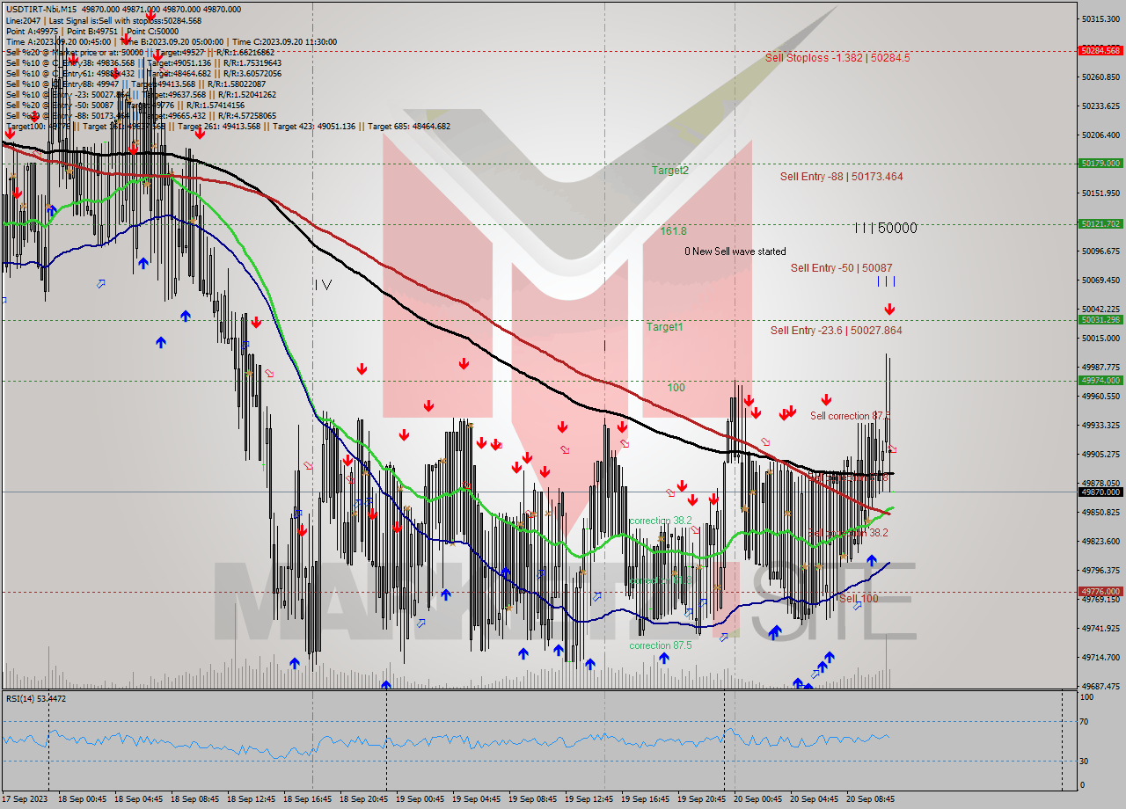This screenshot has height=809, width=1126.
Task: Click the 'Sell Entry -88 | 50173.464' label
Action: coord(841,177)
